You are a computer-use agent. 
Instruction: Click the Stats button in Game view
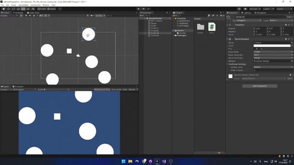124,90
